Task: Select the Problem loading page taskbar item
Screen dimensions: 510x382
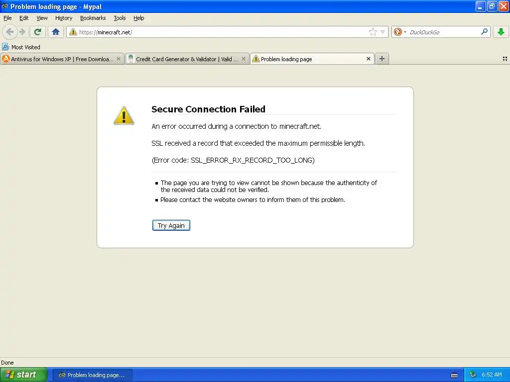Action: click(x=92, y=375)
